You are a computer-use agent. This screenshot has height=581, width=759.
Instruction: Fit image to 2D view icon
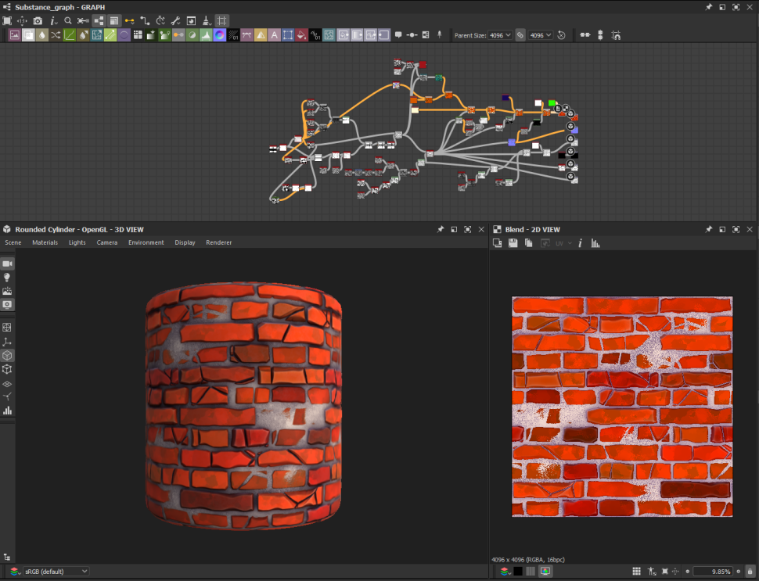(665, 572)
